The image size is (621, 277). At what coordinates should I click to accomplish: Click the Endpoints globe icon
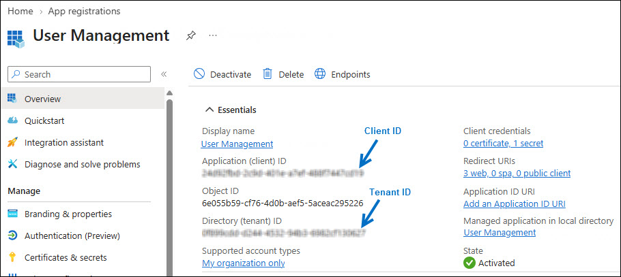[x=320, y=74]
